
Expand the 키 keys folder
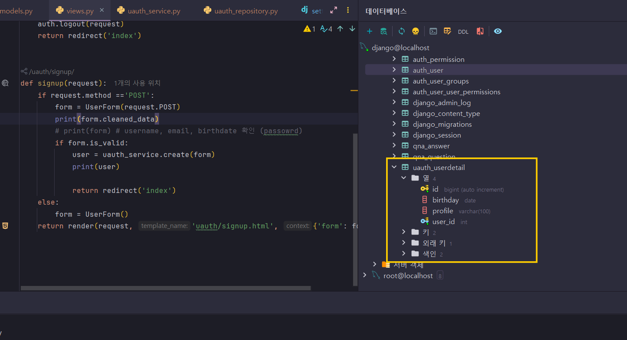[x=404, y=232]
